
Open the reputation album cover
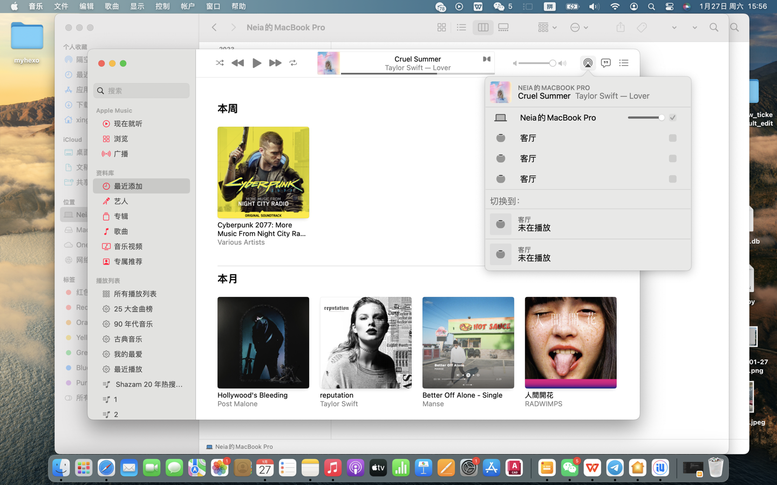366,343
